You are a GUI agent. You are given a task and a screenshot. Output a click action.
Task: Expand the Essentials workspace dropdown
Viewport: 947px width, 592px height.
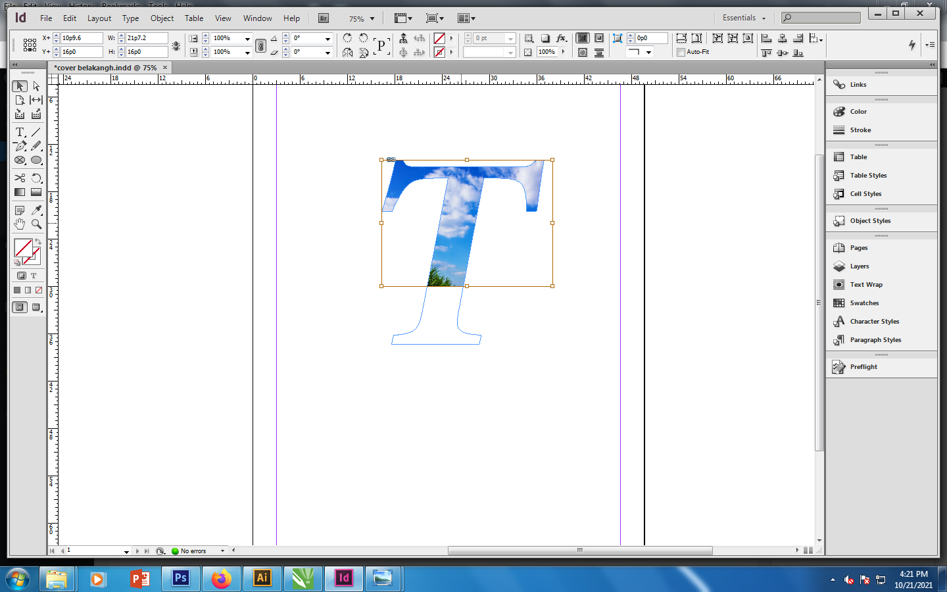pyautogui.click(x=744, y=18)
